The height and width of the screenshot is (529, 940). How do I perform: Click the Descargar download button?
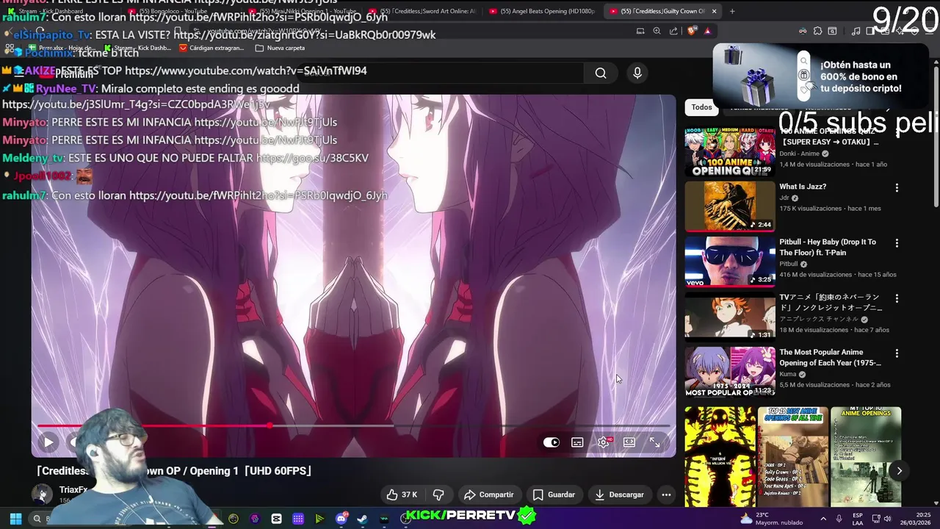pyautogui.click(x=619, y=494)
